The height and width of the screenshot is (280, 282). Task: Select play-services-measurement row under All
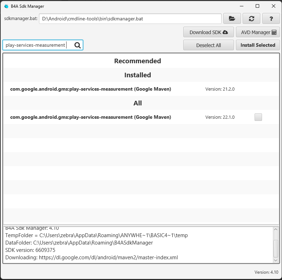pyautogui.click(x=141, y=117)
